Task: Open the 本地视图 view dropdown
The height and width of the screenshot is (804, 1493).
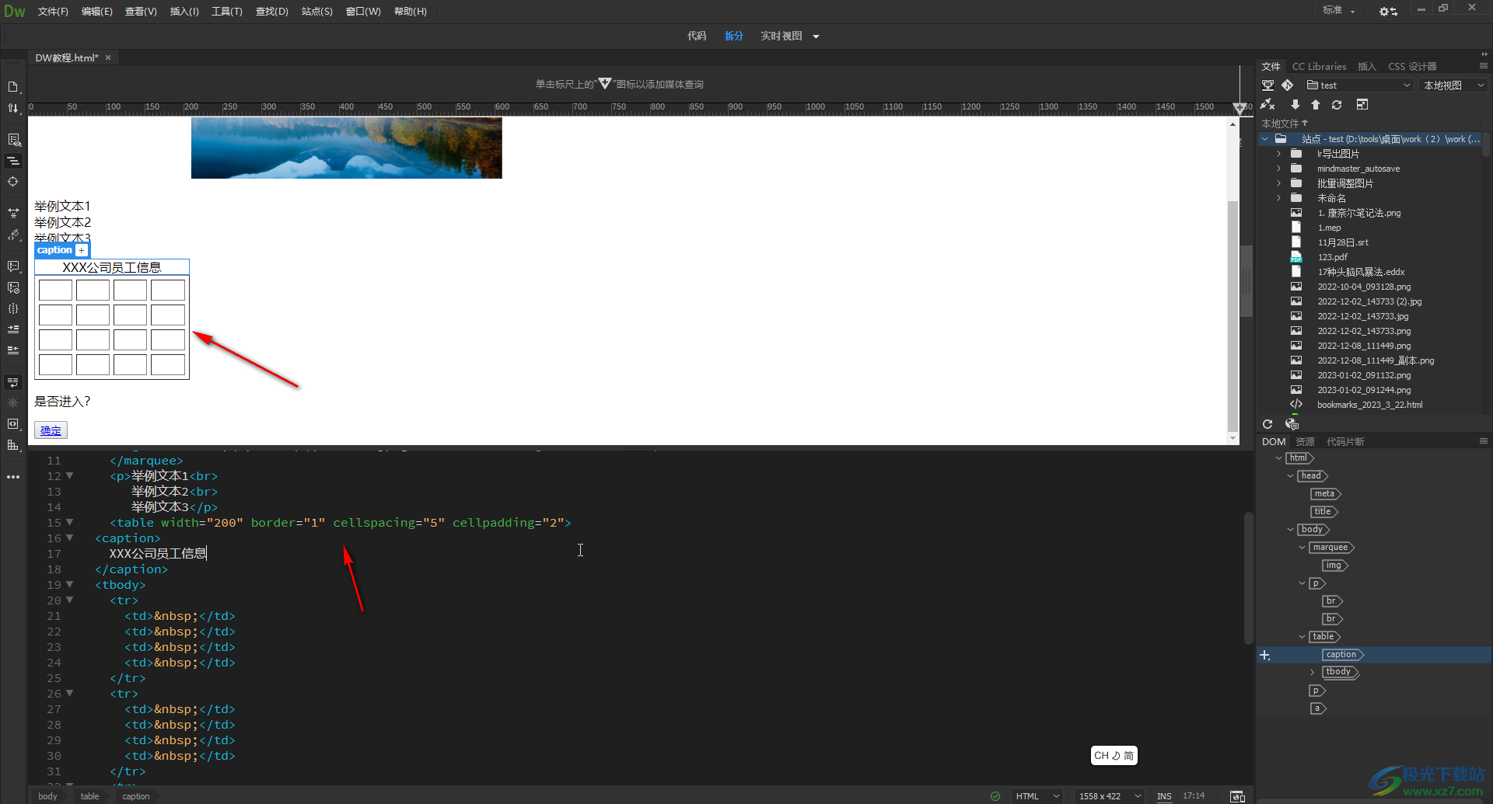Action: coord(1453,85)
